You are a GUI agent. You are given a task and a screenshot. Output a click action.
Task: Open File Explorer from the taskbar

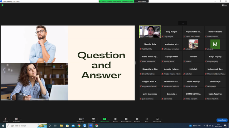61,126
